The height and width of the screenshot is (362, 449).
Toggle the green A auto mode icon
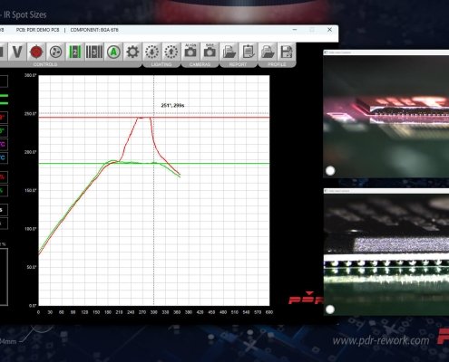tap(113, 52)
